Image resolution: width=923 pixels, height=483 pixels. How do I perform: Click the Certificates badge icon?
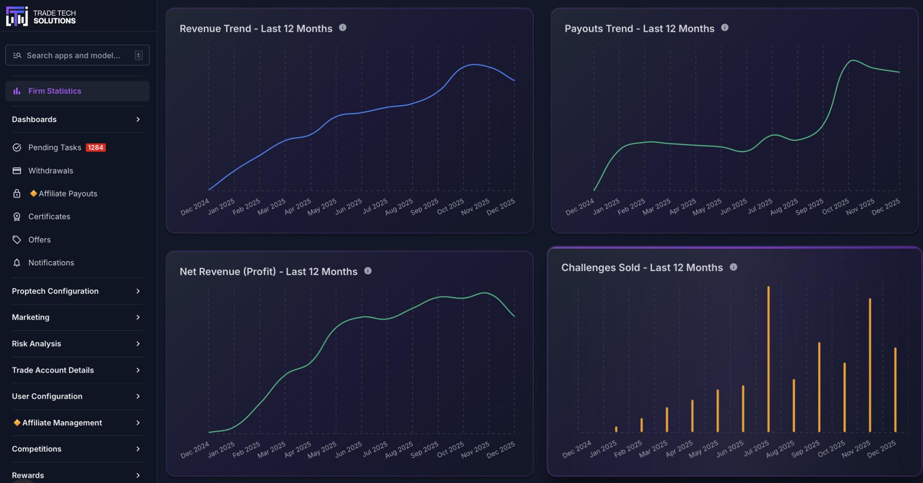(17, 217)
